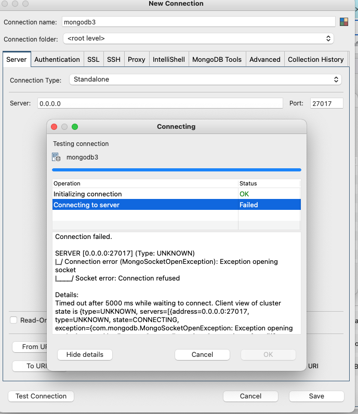Image resolution: width=358 pixels, height=414 pixels.
Task: Open the Advanced tab
Action: pos(264,59)
